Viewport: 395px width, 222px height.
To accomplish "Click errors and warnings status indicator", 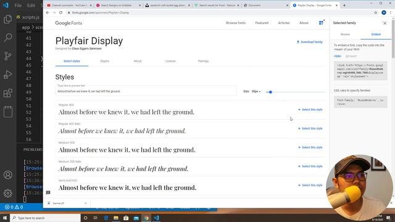I will point(14,207).
